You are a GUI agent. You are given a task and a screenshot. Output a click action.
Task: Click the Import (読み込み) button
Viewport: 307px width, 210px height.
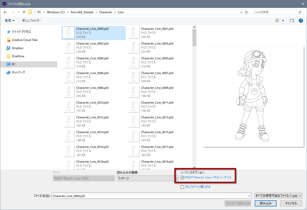pyautogui.click(x=265, y=203)
